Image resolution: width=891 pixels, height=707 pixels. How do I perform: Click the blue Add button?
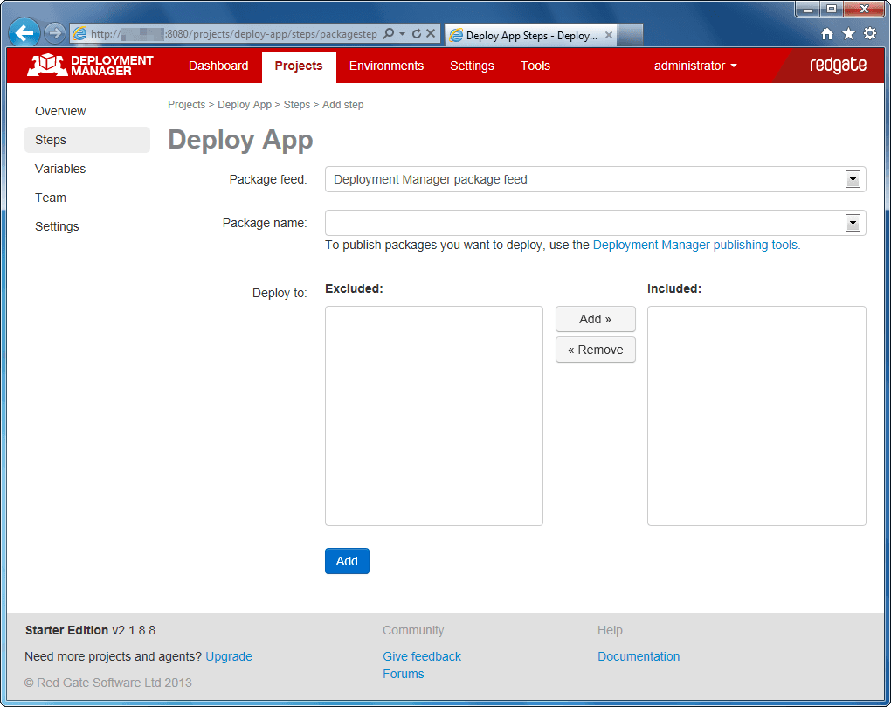click(x=347, y=562)
